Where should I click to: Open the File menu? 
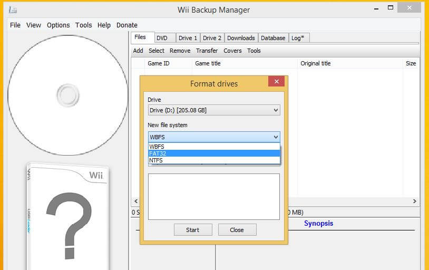pos(15,25)
